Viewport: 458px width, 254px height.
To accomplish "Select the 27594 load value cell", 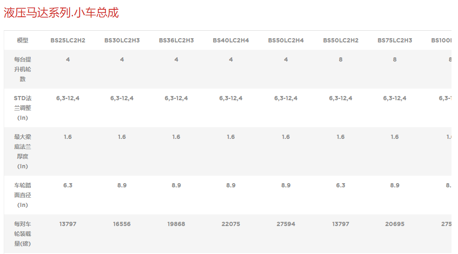I will (x=285, y=224).
